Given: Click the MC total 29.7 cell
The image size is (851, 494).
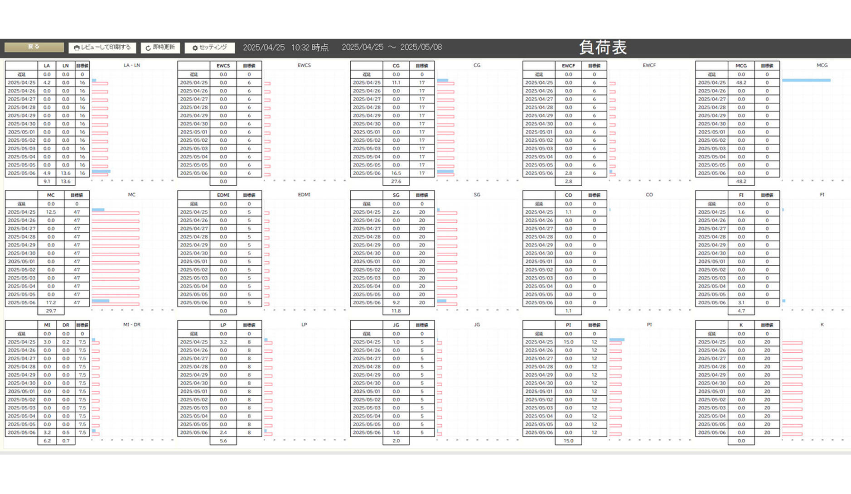Looking at the screenshot, I should [51, 311].
